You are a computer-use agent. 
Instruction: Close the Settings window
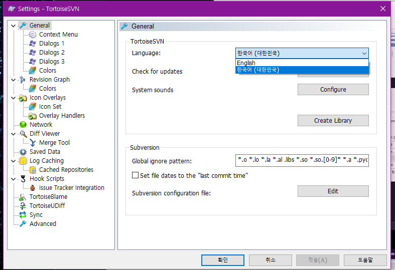click(x=383, y=9)
